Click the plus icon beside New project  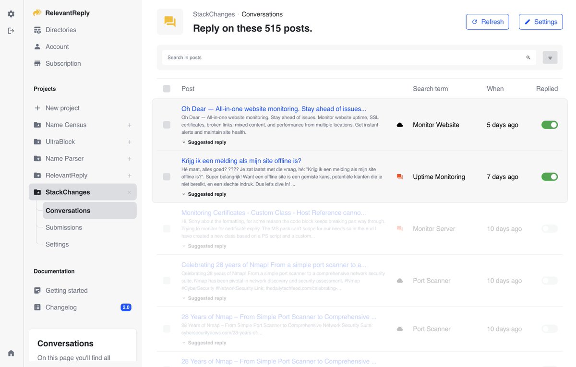[x=37, y=108]
